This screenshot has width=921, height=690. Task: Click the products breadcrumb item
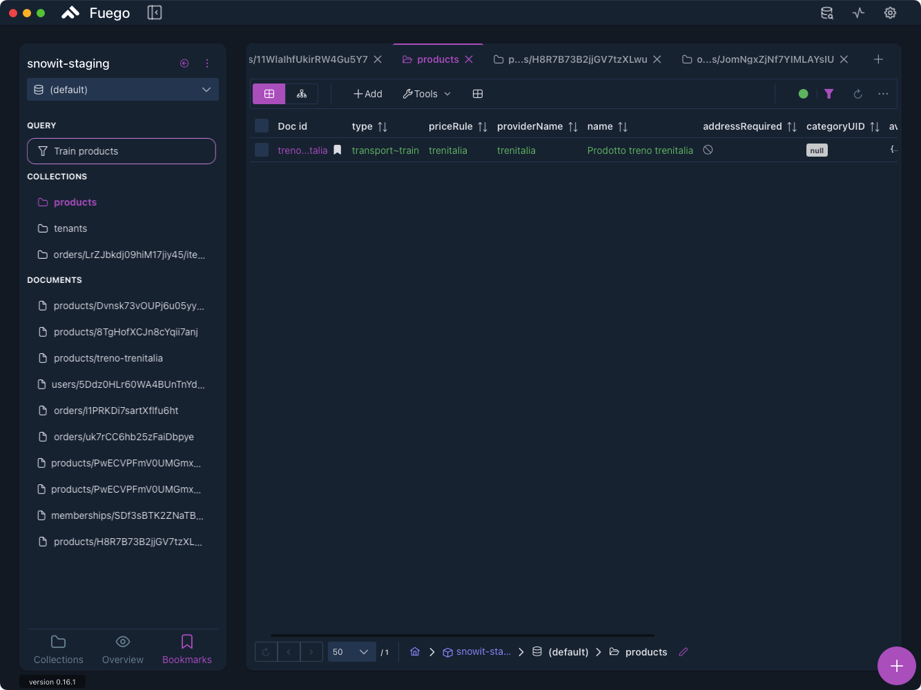(x=639, y=651)
